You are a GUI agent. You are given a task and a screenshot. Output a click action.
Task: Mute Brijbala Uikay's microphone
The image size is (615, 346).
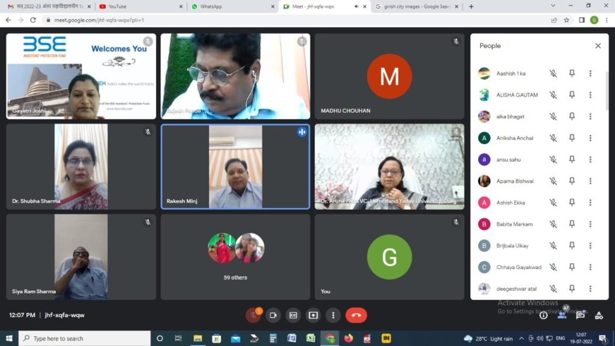tap(553, 246)
